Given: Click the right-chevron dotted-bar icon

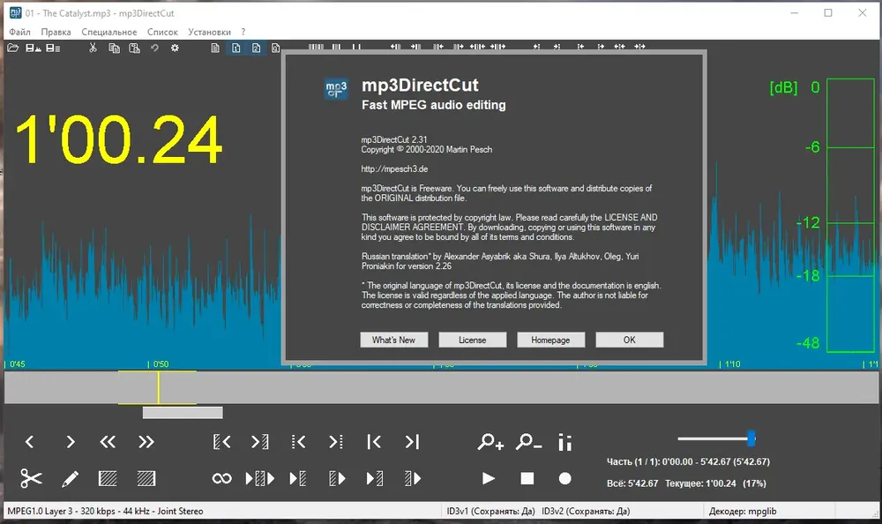Looking at the screenshot, I should 336,442.
